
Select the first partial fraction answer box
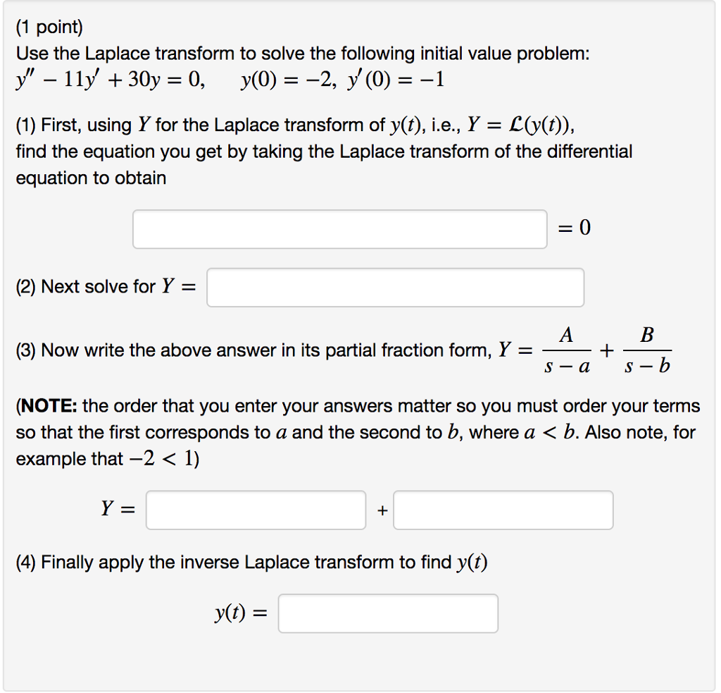pos(256,509)
